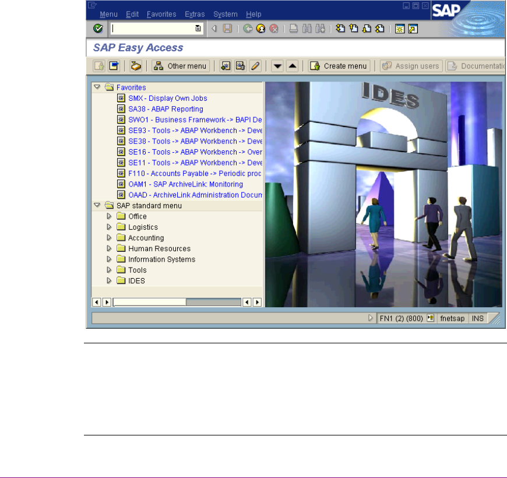Click the Save diskette icon
Screen dimensions: 507x478
tap(228, 29)
